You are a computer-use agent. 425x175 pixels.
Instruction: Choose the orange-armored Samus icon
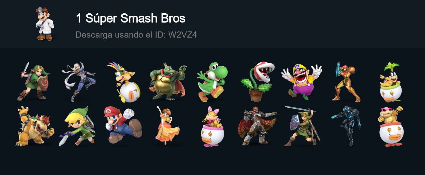346,82
